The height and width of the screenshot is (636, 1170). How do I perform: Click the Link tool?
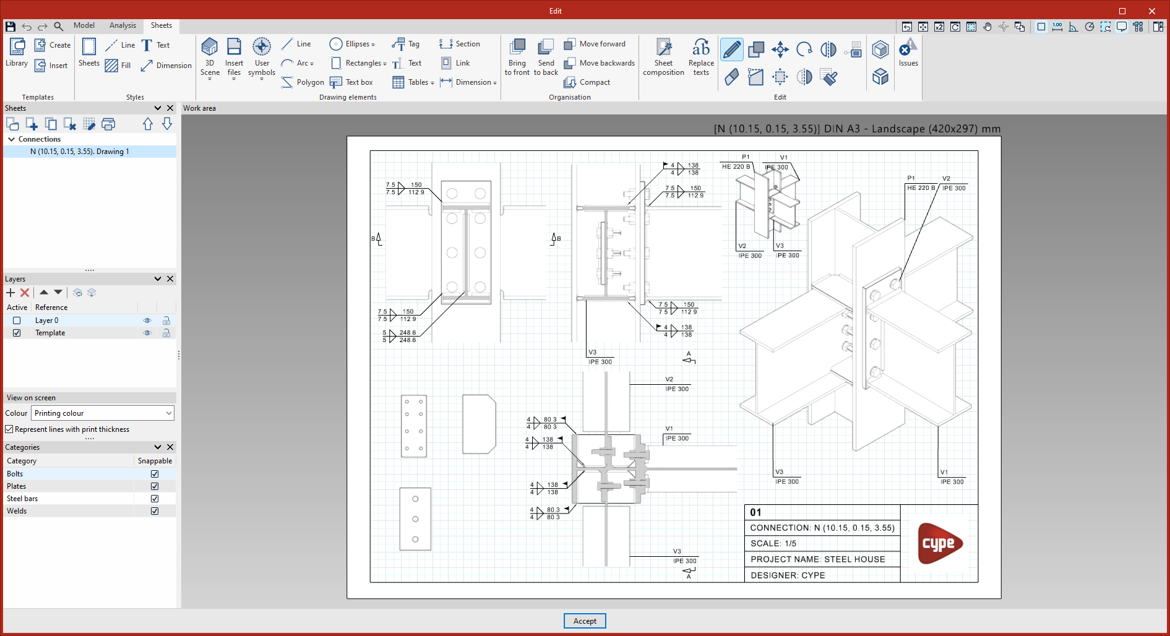coord(455,63)
